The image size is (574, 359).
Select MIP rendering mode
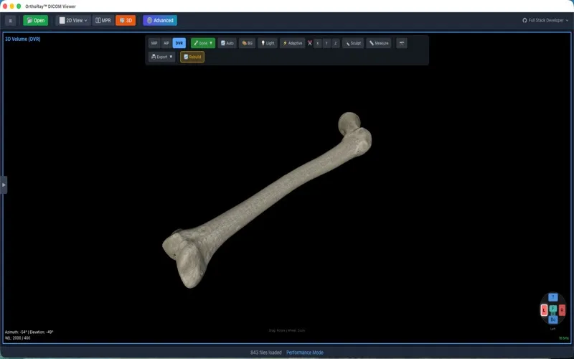tap(154, 43)
